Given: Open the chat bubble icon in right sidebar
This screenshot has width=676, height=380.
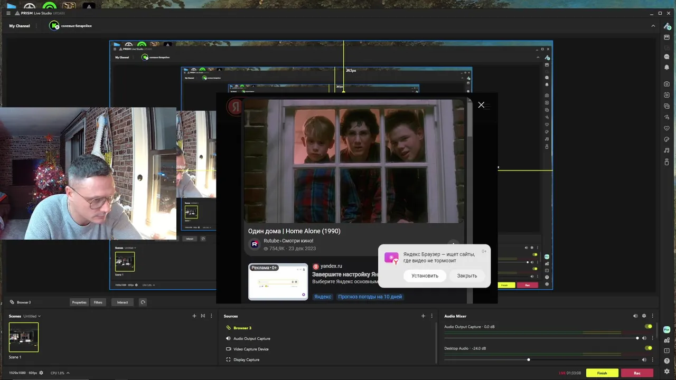Looking at the screenshot, I should tap(667, 56).
